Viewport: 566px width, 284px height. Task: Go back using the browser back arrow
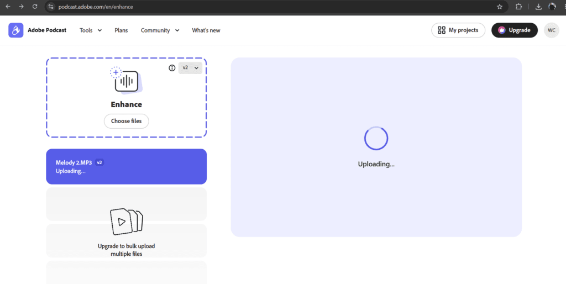click(8, 7)
